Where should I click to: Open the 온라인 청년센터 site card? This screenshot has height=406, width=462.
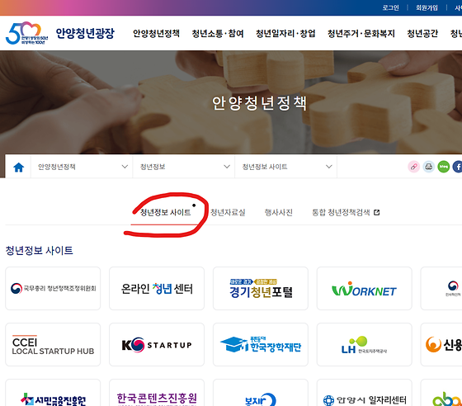point(157,289)
